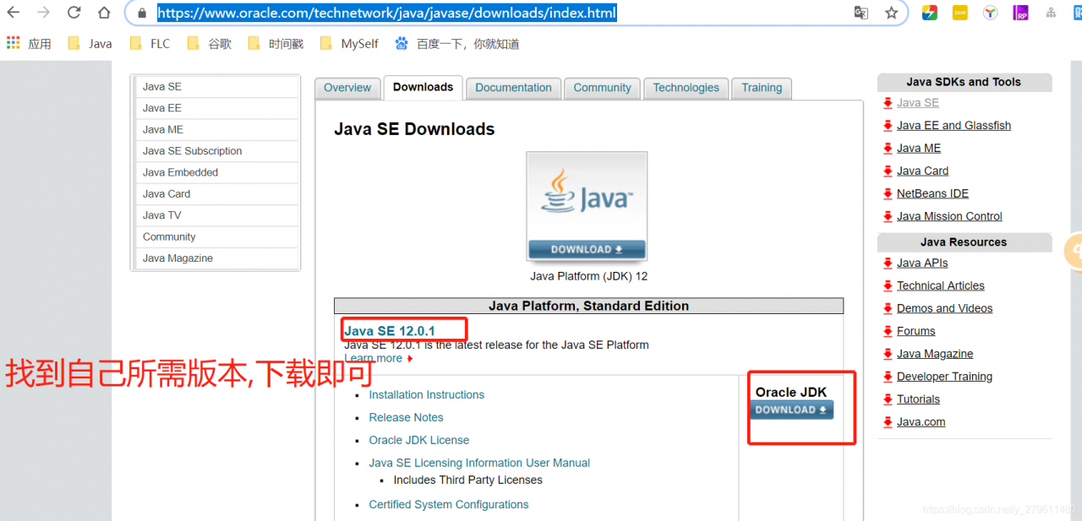1082x521 pixels.
Task: Open the 谷歌 bookmarks folder
Action: click(210, 43)
